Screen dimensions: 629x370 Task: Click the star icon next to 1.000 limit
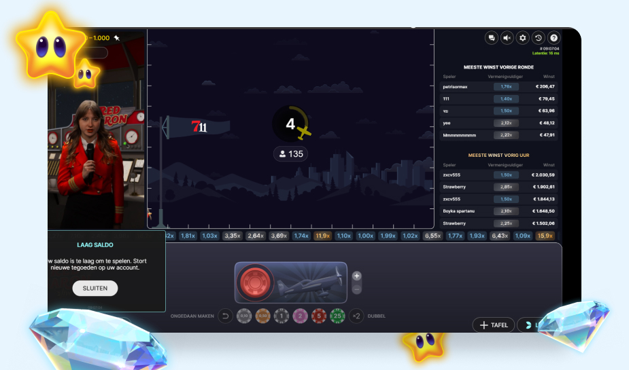pos(117,38)
